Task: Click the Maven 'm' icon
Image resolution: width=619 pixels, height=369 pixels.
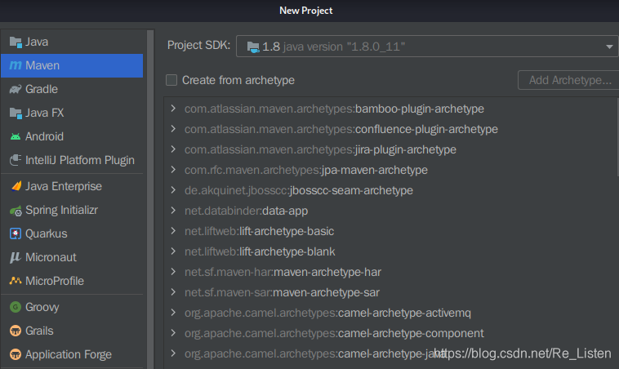Action: click(16, 65)
